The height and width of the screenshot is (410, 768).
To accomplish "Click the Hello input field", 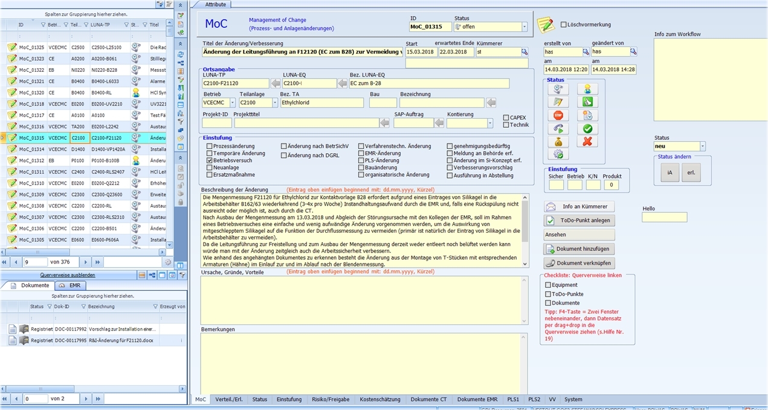I will 665,217.
